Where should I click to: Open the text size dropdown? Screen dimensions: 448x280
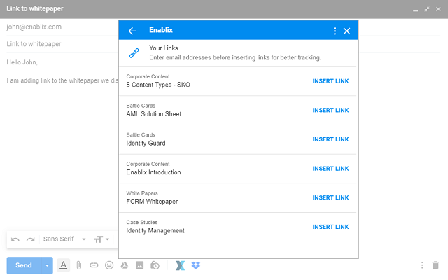pyautogui.click(x=101, y=239)
